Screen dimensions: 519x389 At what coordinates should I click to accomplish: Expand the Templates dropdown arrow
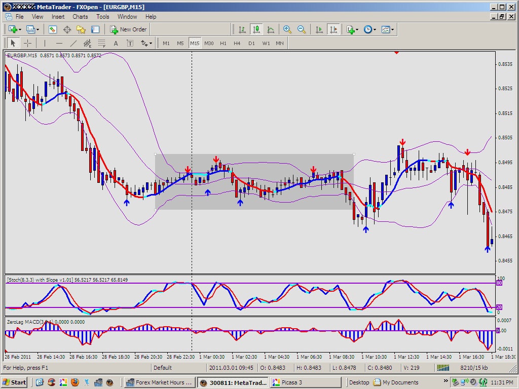coord(393,30)
